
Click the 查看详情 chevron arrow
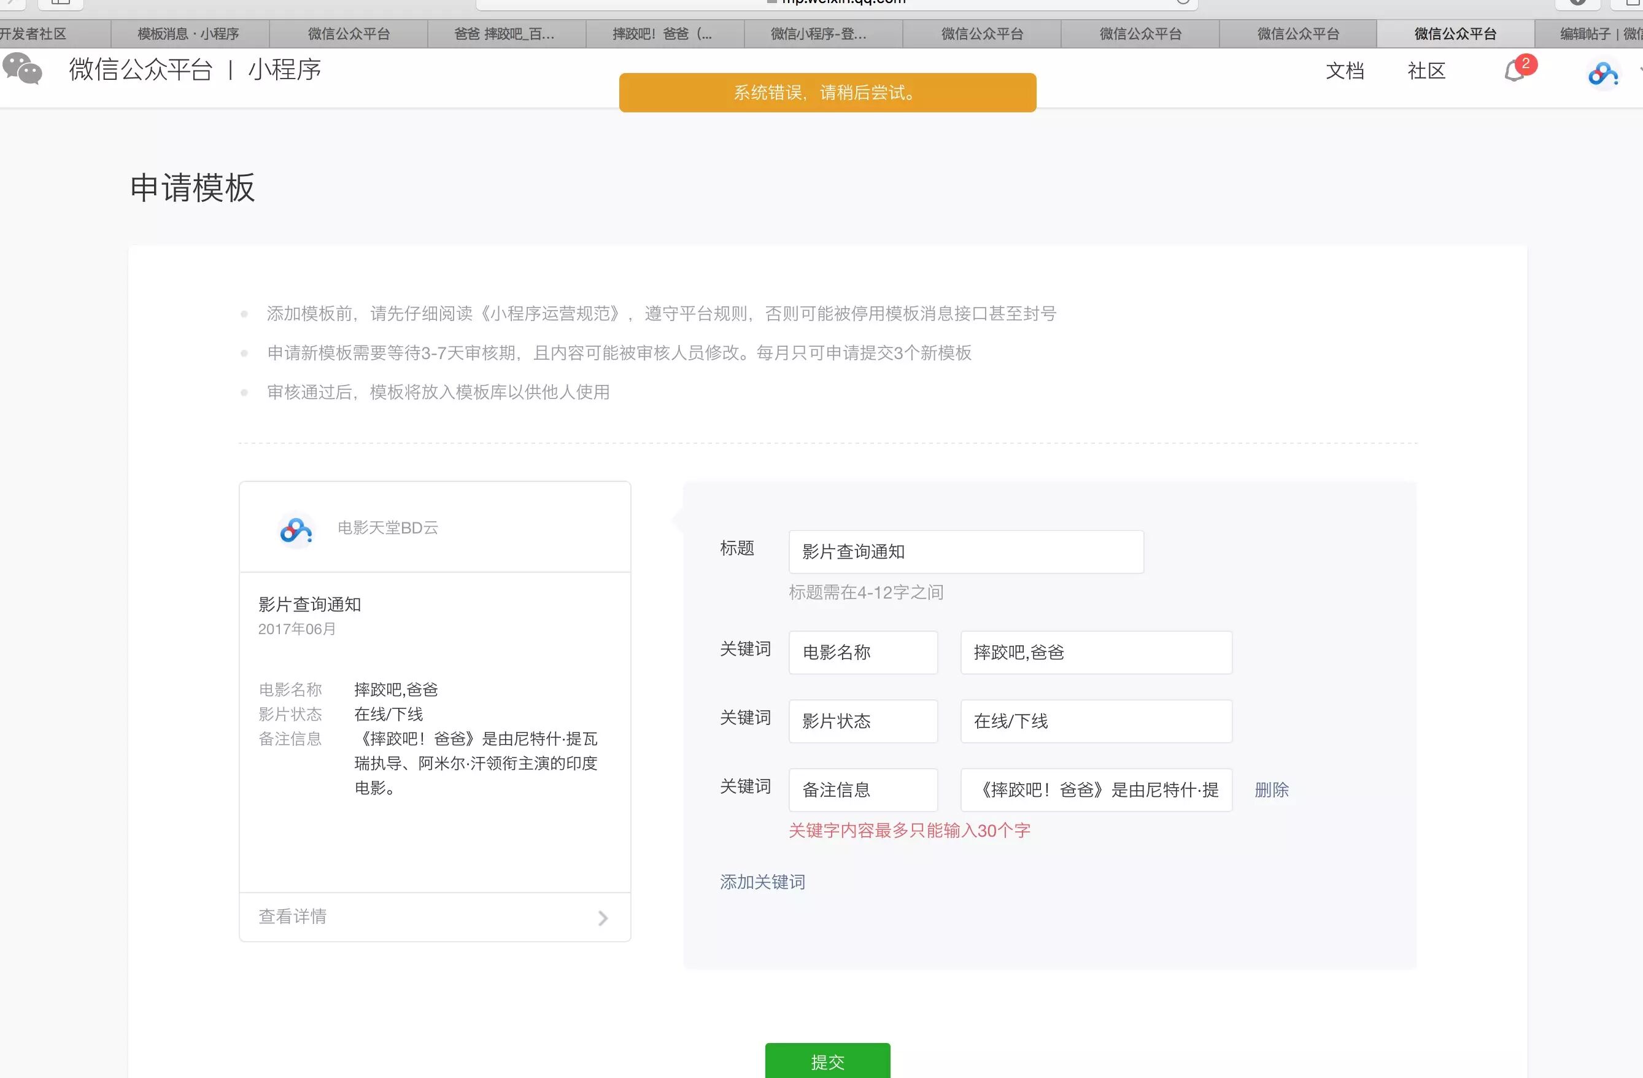click(x=603, y=918)
